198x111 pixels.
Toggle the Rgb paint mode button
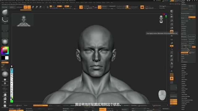click(59, 6)
